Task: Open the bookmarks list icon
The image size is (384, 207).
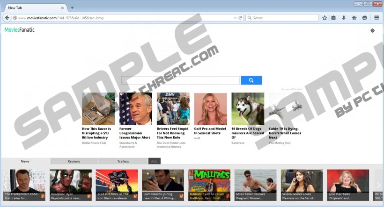Action: [334, 18]
